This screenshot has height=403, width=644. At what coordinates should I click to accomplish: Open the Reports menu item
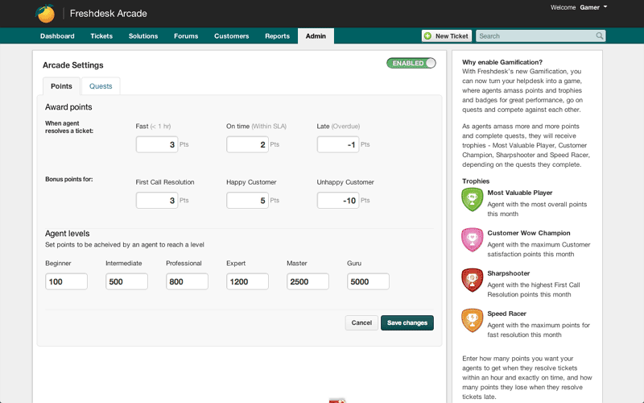[277, 35]
